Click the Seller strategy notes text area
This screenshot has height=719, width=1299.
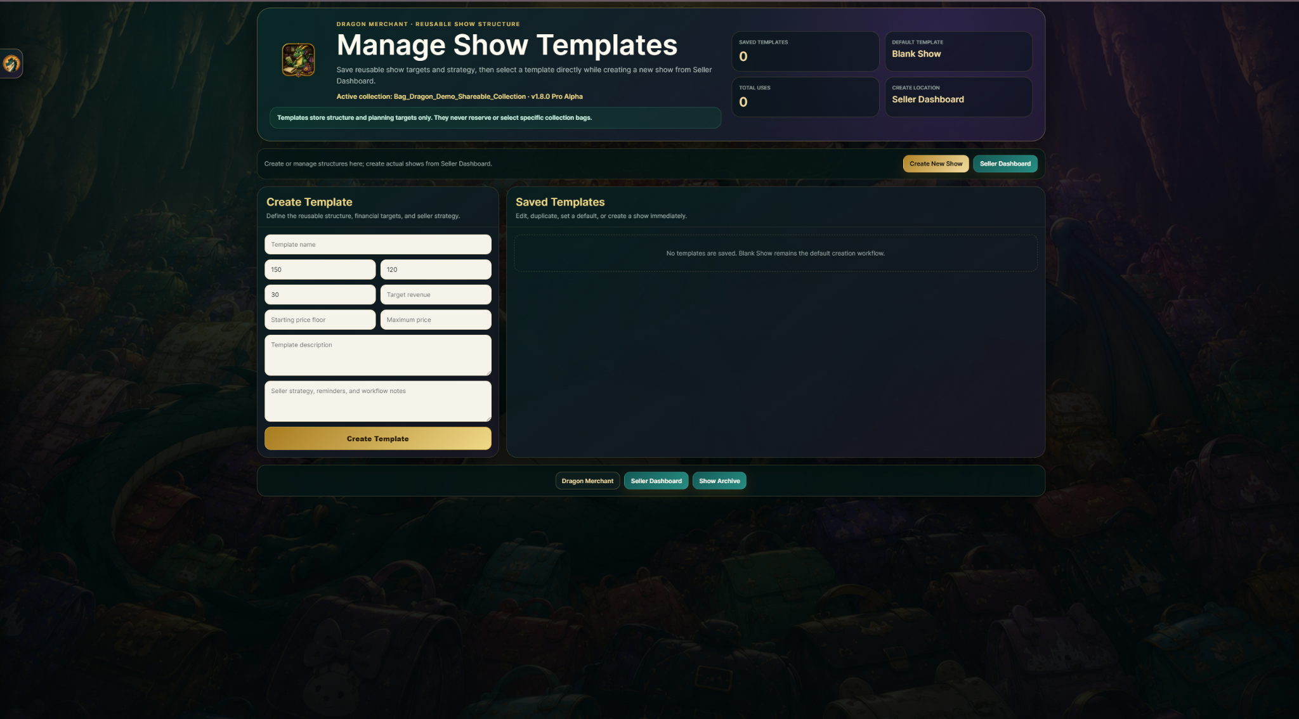pyautogui.click(x=378, y=401)
